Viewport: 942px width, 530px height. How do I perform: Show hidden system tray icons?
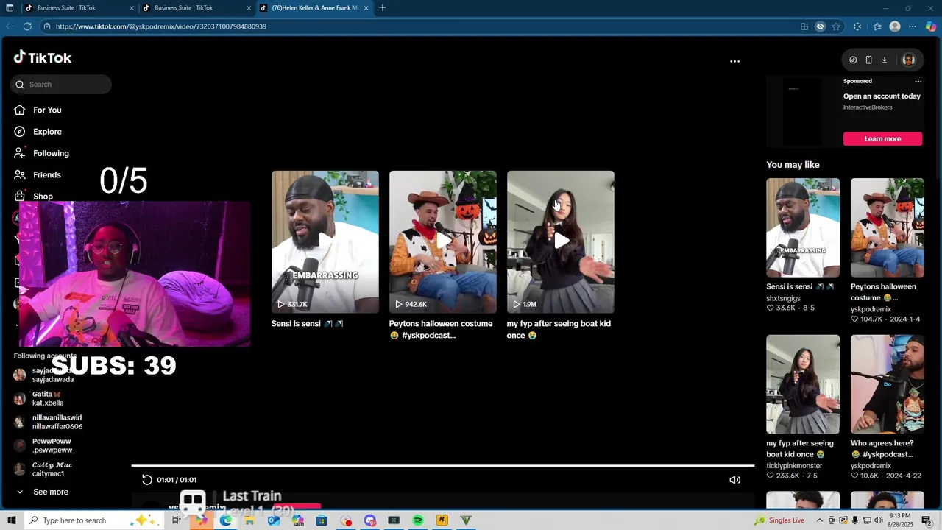[x=819, y=520]
